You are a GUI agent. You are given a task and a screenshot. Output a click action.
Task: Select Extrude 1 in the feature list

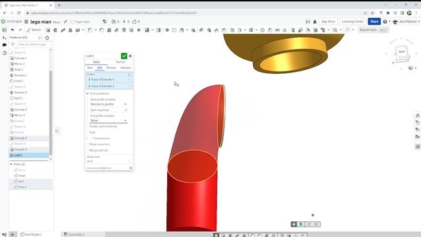pos(20,59)
